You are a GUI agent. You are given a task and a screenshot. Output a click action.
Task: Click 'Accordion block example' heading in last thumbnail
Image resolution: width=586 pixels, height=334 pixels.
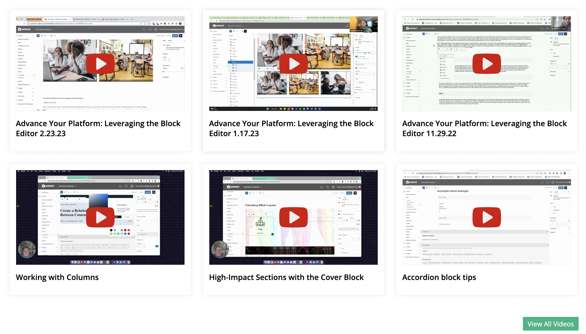[452, 191]
